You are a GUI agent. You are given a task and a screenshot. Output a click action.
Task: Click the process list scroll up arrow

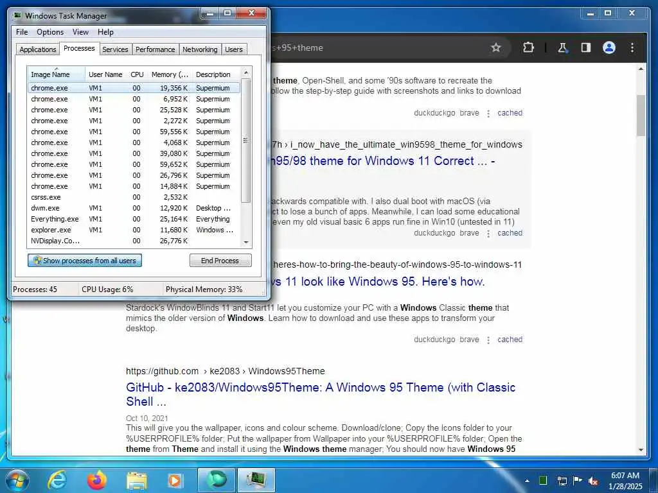[246, 73]
